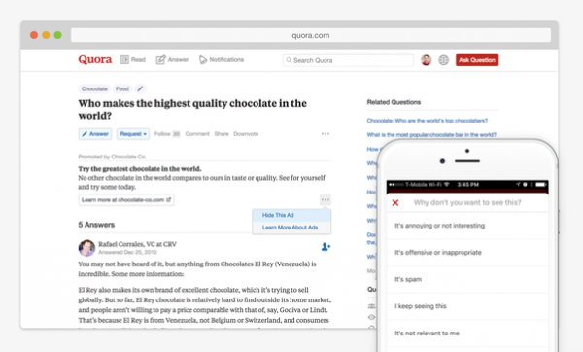Viewport: 583px width, 352px height.
Task: Click the "Promoted by Chocolate Co." label
Action: [x=112, y=157]
